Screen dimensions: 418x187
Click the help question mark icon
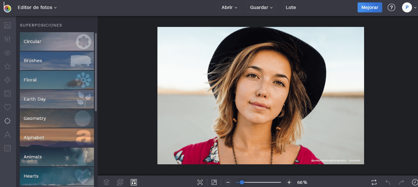tap(391, 8)
